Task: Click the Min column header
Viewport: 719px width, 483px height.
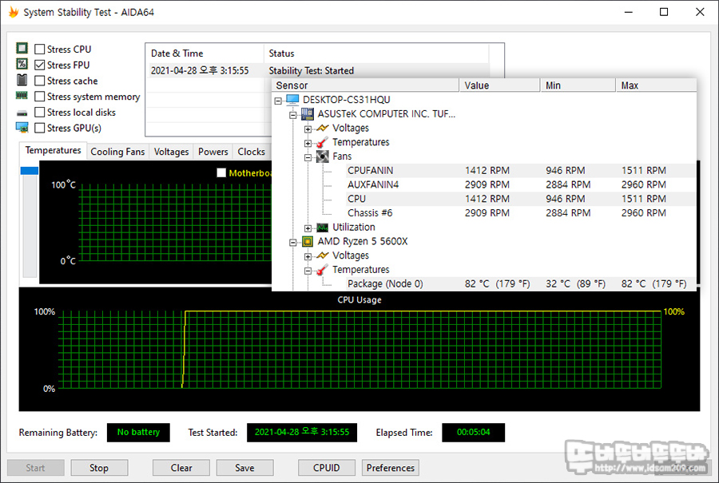Action: point(578,85)
